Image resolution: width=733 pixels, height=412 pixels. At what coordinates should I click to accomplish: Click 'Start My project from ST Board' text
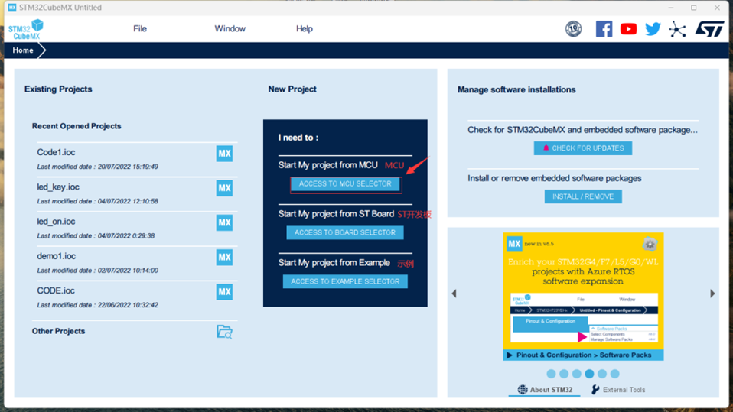pos(336,214)
